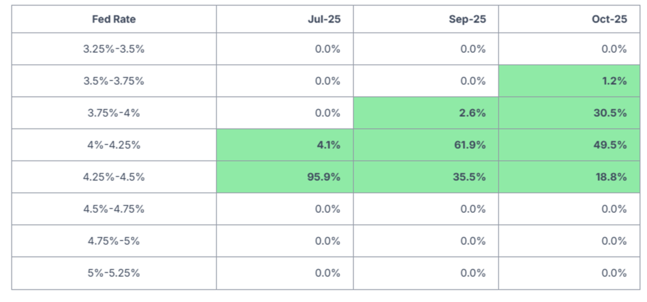This screenshot has width=647, height=302.
Task: Select the 3.75%-4% rate row label
Action: pyautogui.click(x=114, y=113)
